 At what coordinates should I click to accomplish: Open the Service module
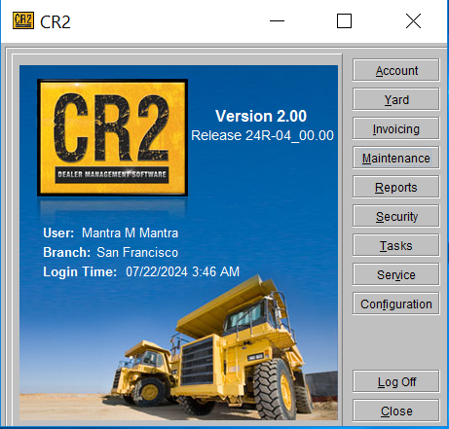coord(396,274)
